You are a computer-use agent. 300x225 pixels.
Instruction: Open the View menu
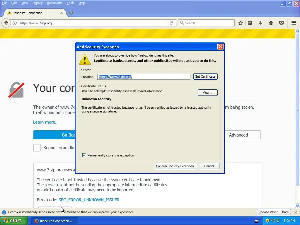[25, 3]
